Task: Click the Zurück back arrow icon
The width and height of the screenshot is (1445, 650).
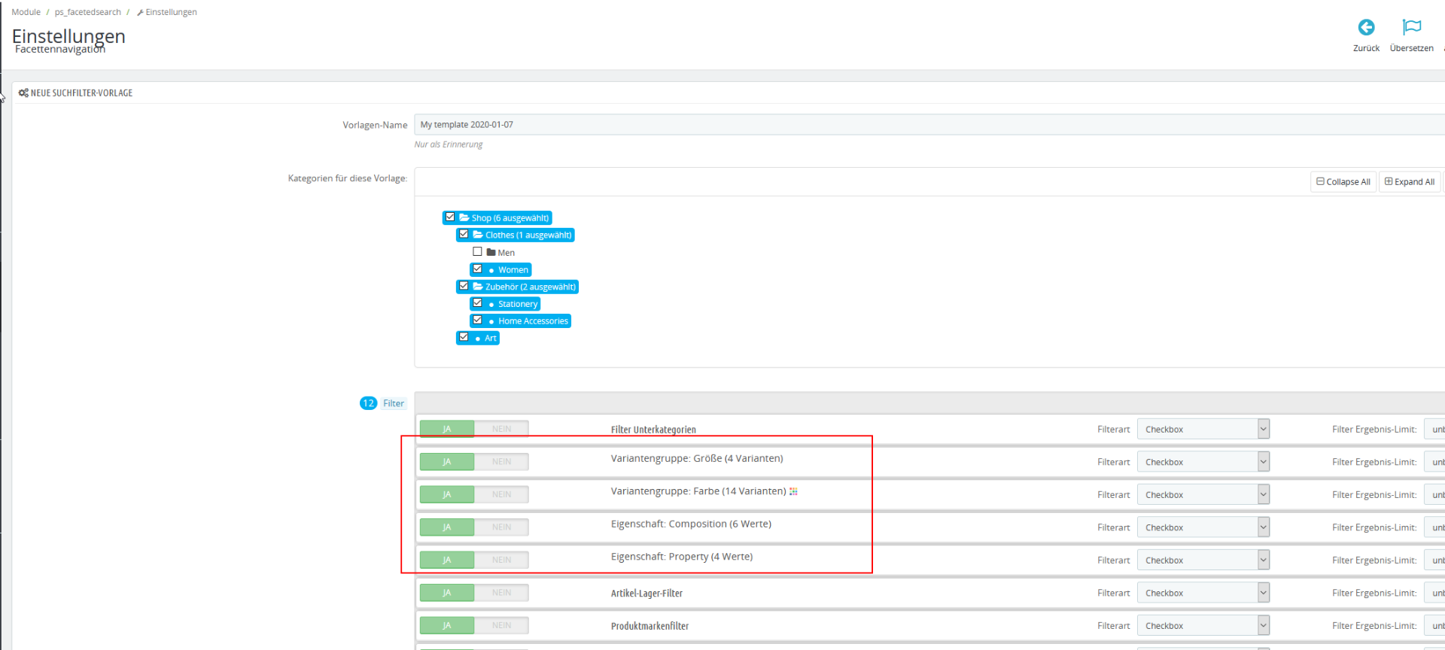Action: coord(1366,27)
